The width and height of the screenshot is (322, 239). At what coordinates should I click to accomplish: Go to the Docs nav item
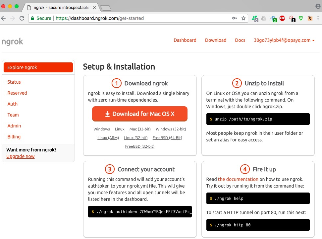[x=240, y=40]
